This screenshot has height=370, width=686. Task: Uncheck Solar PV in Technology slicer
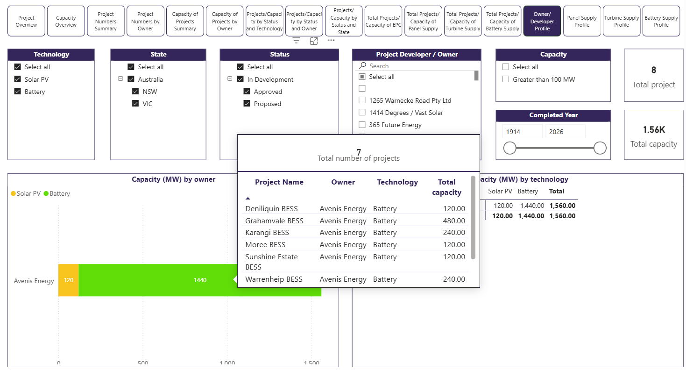18,79
